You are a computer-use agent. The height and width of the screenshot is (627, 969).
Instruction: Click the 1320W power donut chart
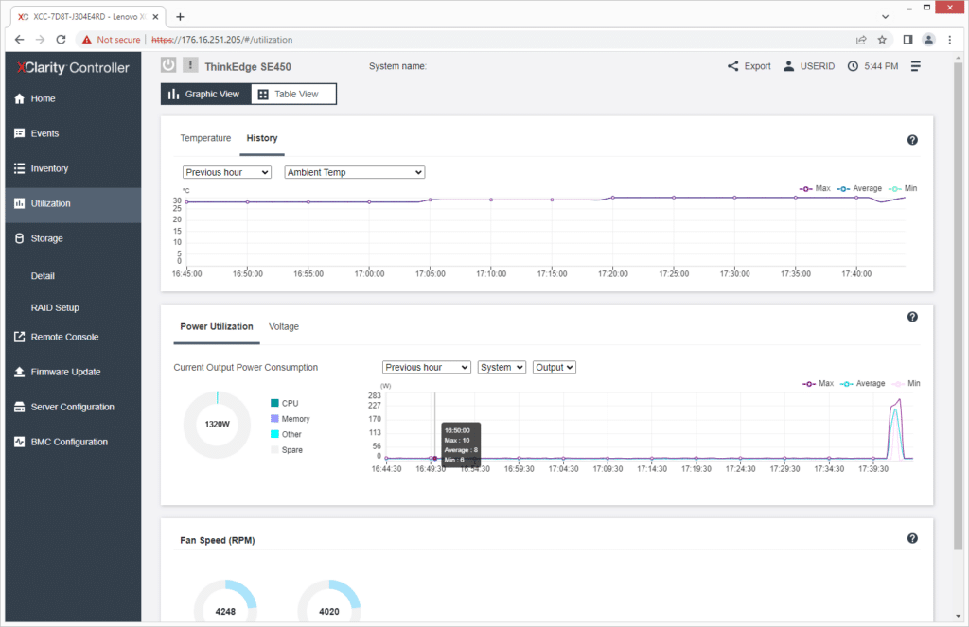pyautogui.click(x=217, y=424)
